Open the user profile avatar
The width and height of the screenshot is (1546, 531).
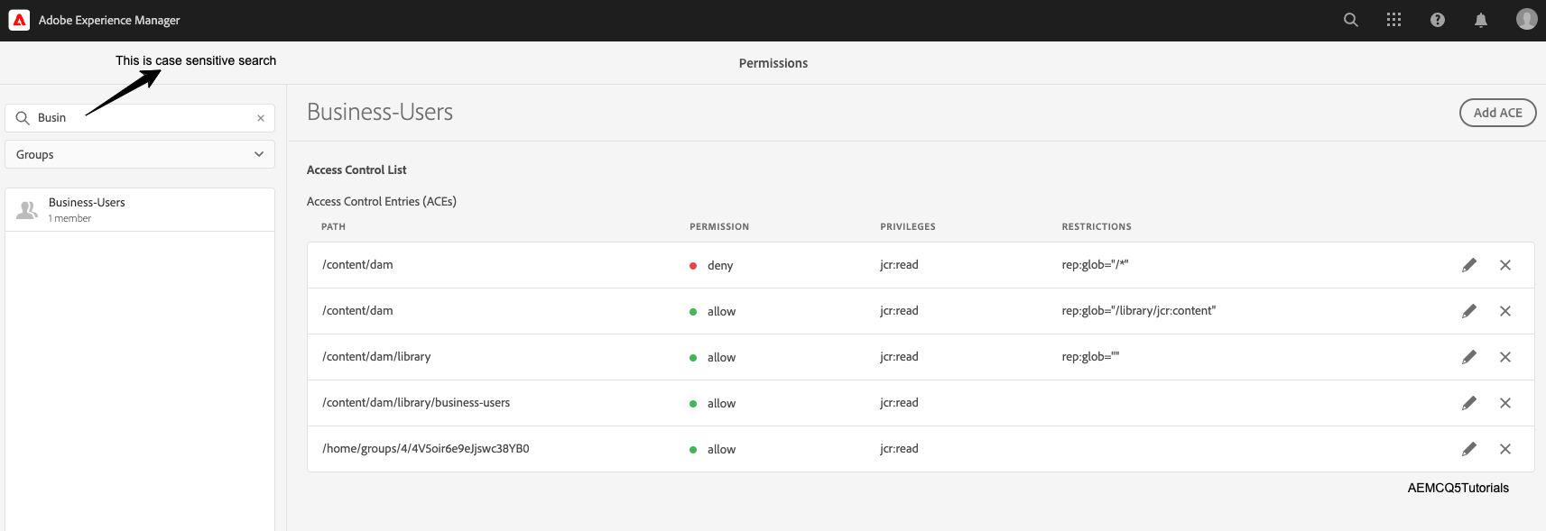pos(1526,19)
